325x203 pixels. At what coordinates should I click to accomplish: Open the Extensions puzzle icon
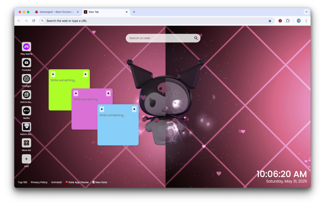(288, 21)
